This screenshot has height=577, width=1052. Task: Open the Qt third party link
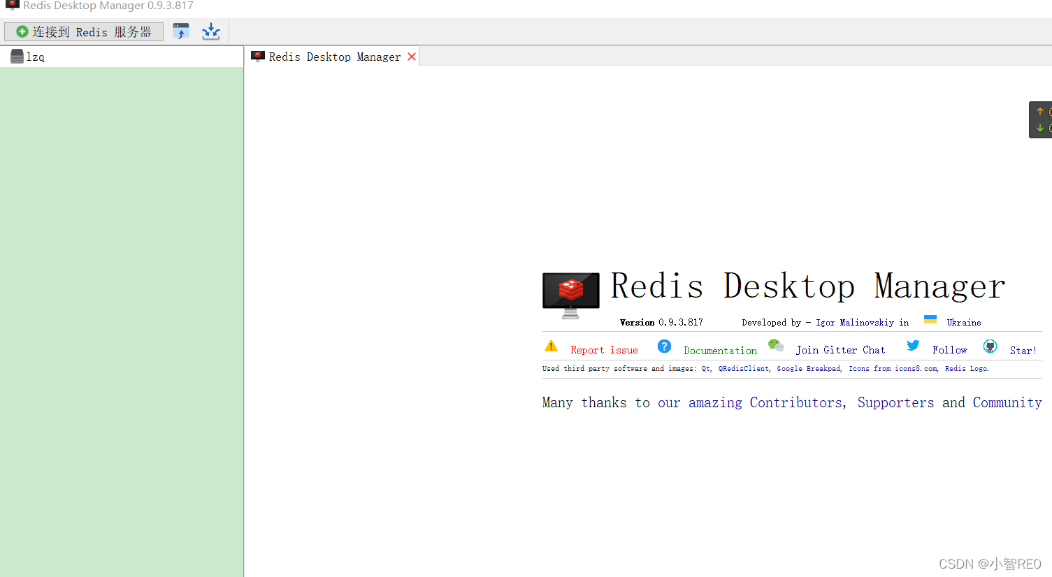706,369
